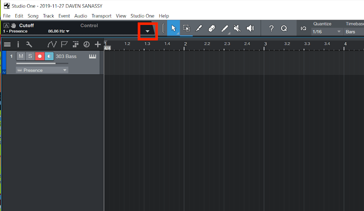
Task: Select the Listen tool speaker
Action: pyautogui.click(x=250, y=28)
